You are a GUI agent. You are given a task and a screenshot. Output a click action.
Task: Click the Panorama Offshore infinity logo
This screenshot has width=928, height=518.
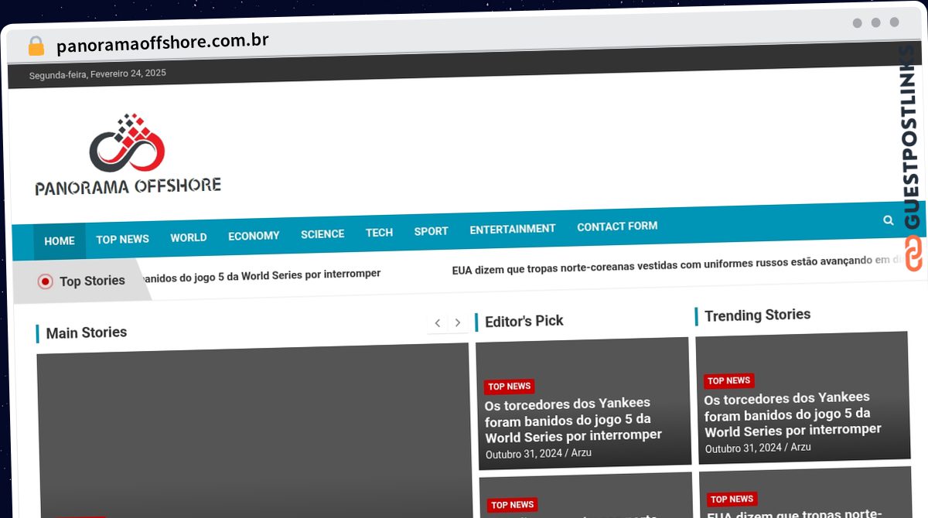pos(128,144)
